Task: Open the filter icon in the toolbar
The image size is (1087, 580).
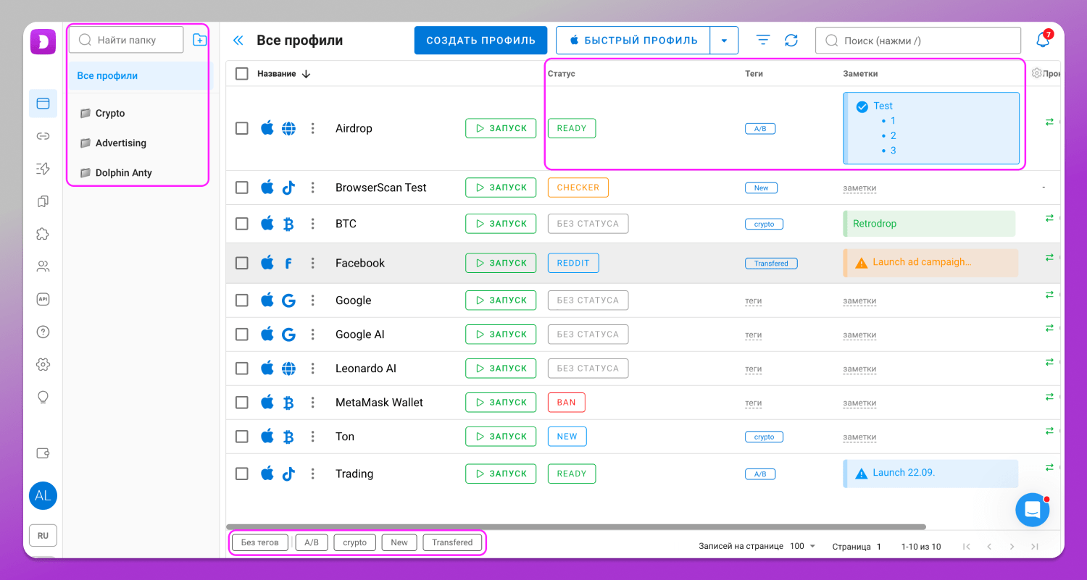Action: (763, 41)
